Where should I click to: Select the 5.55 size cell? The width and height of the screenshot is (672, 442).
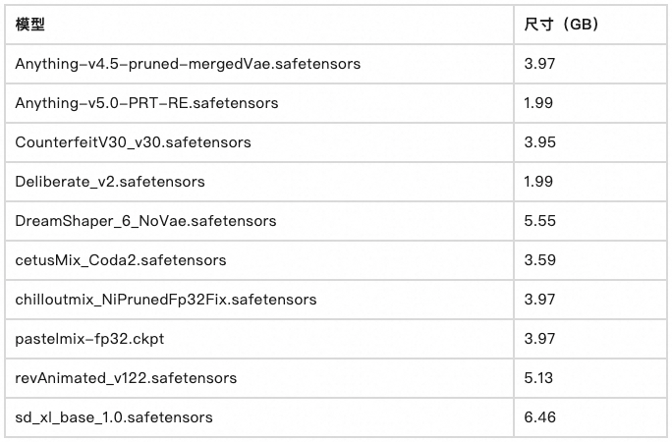[540, 221]
